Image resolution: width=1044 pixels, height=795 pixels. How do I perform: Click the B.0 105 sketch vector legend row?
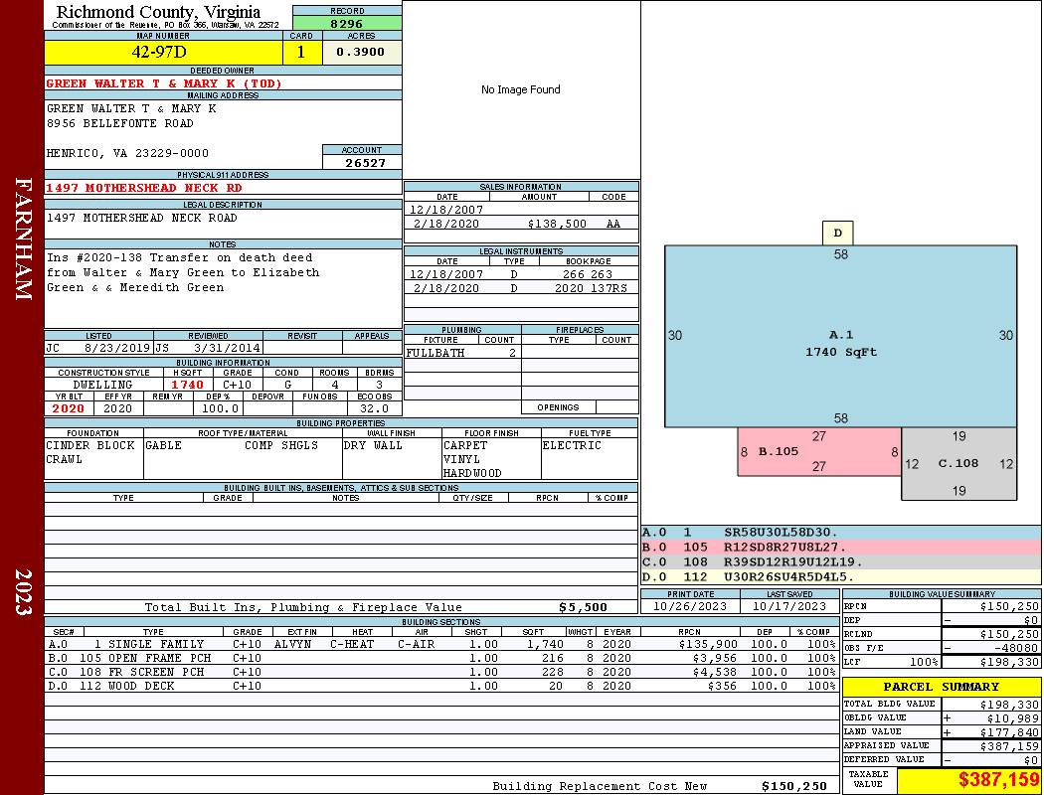(x=840, y=547)
